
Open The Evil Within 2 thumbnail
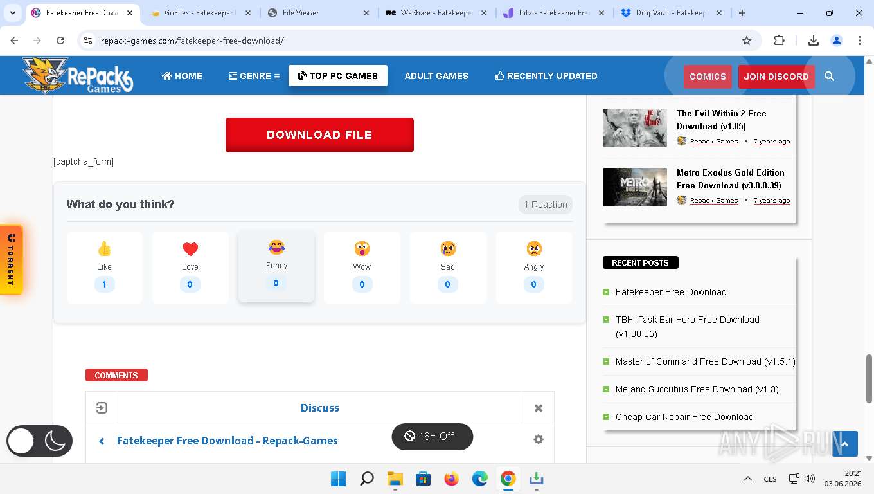click(x=635, y=128)
